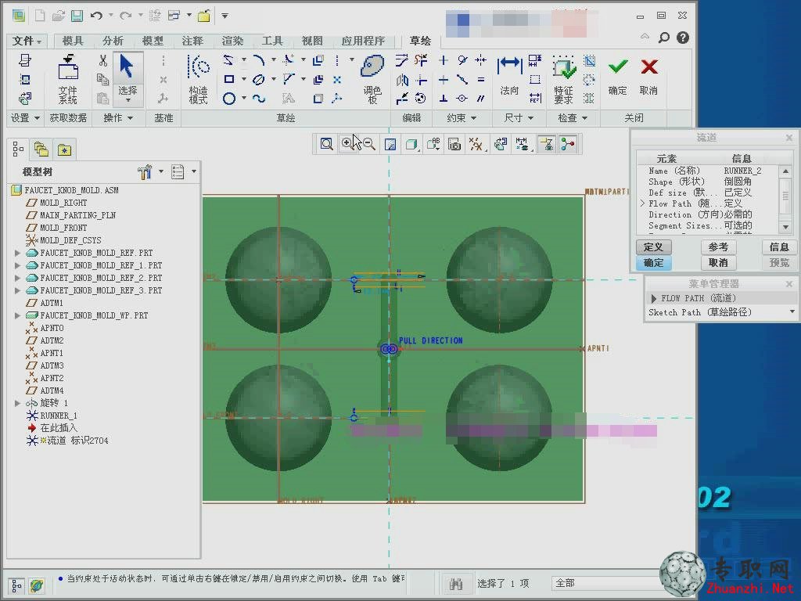Screen dimensions: 801x601
Task: Open the 设置 group dropdown
Action: (x=25, y=118)
